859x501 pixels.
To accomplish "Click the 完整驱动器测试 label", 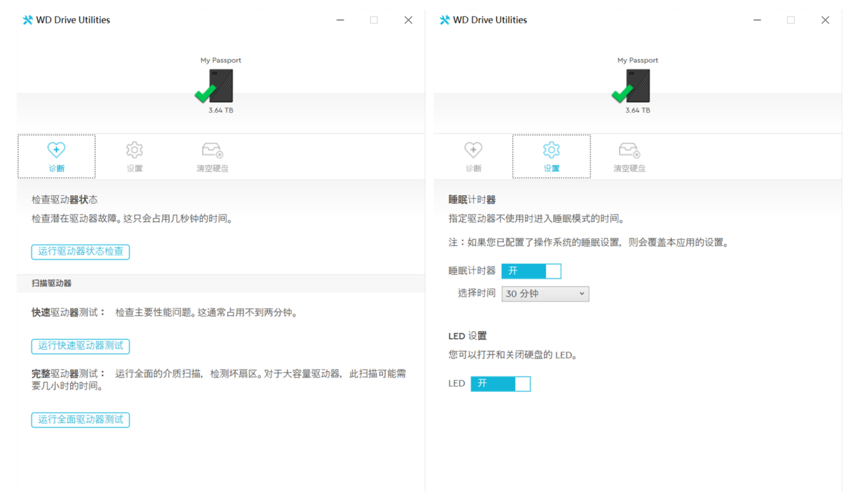I will (68, 374).
